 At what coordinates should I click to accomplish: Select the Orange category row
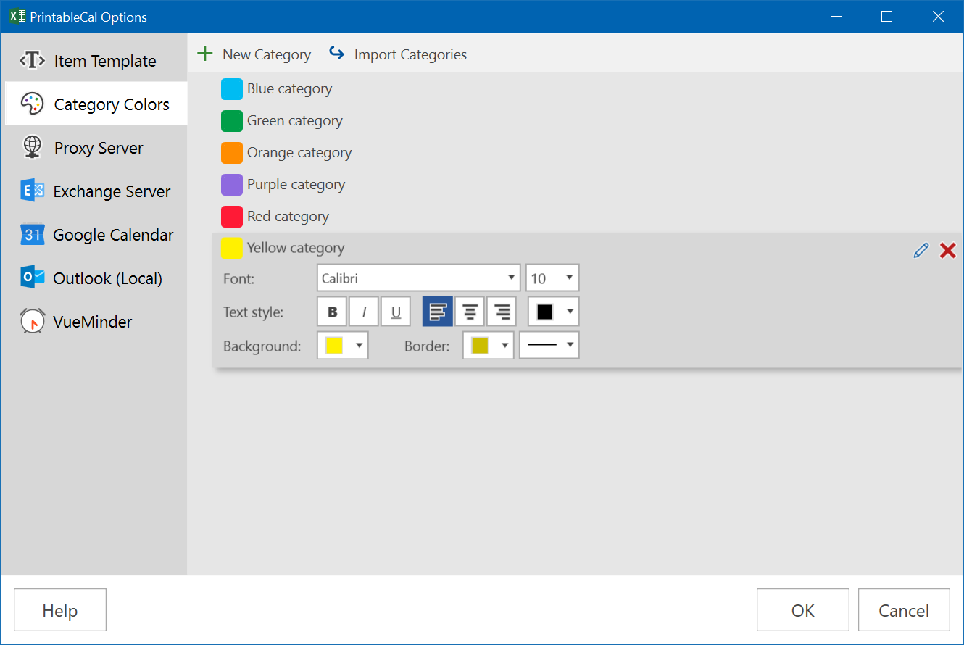point(588,153)
